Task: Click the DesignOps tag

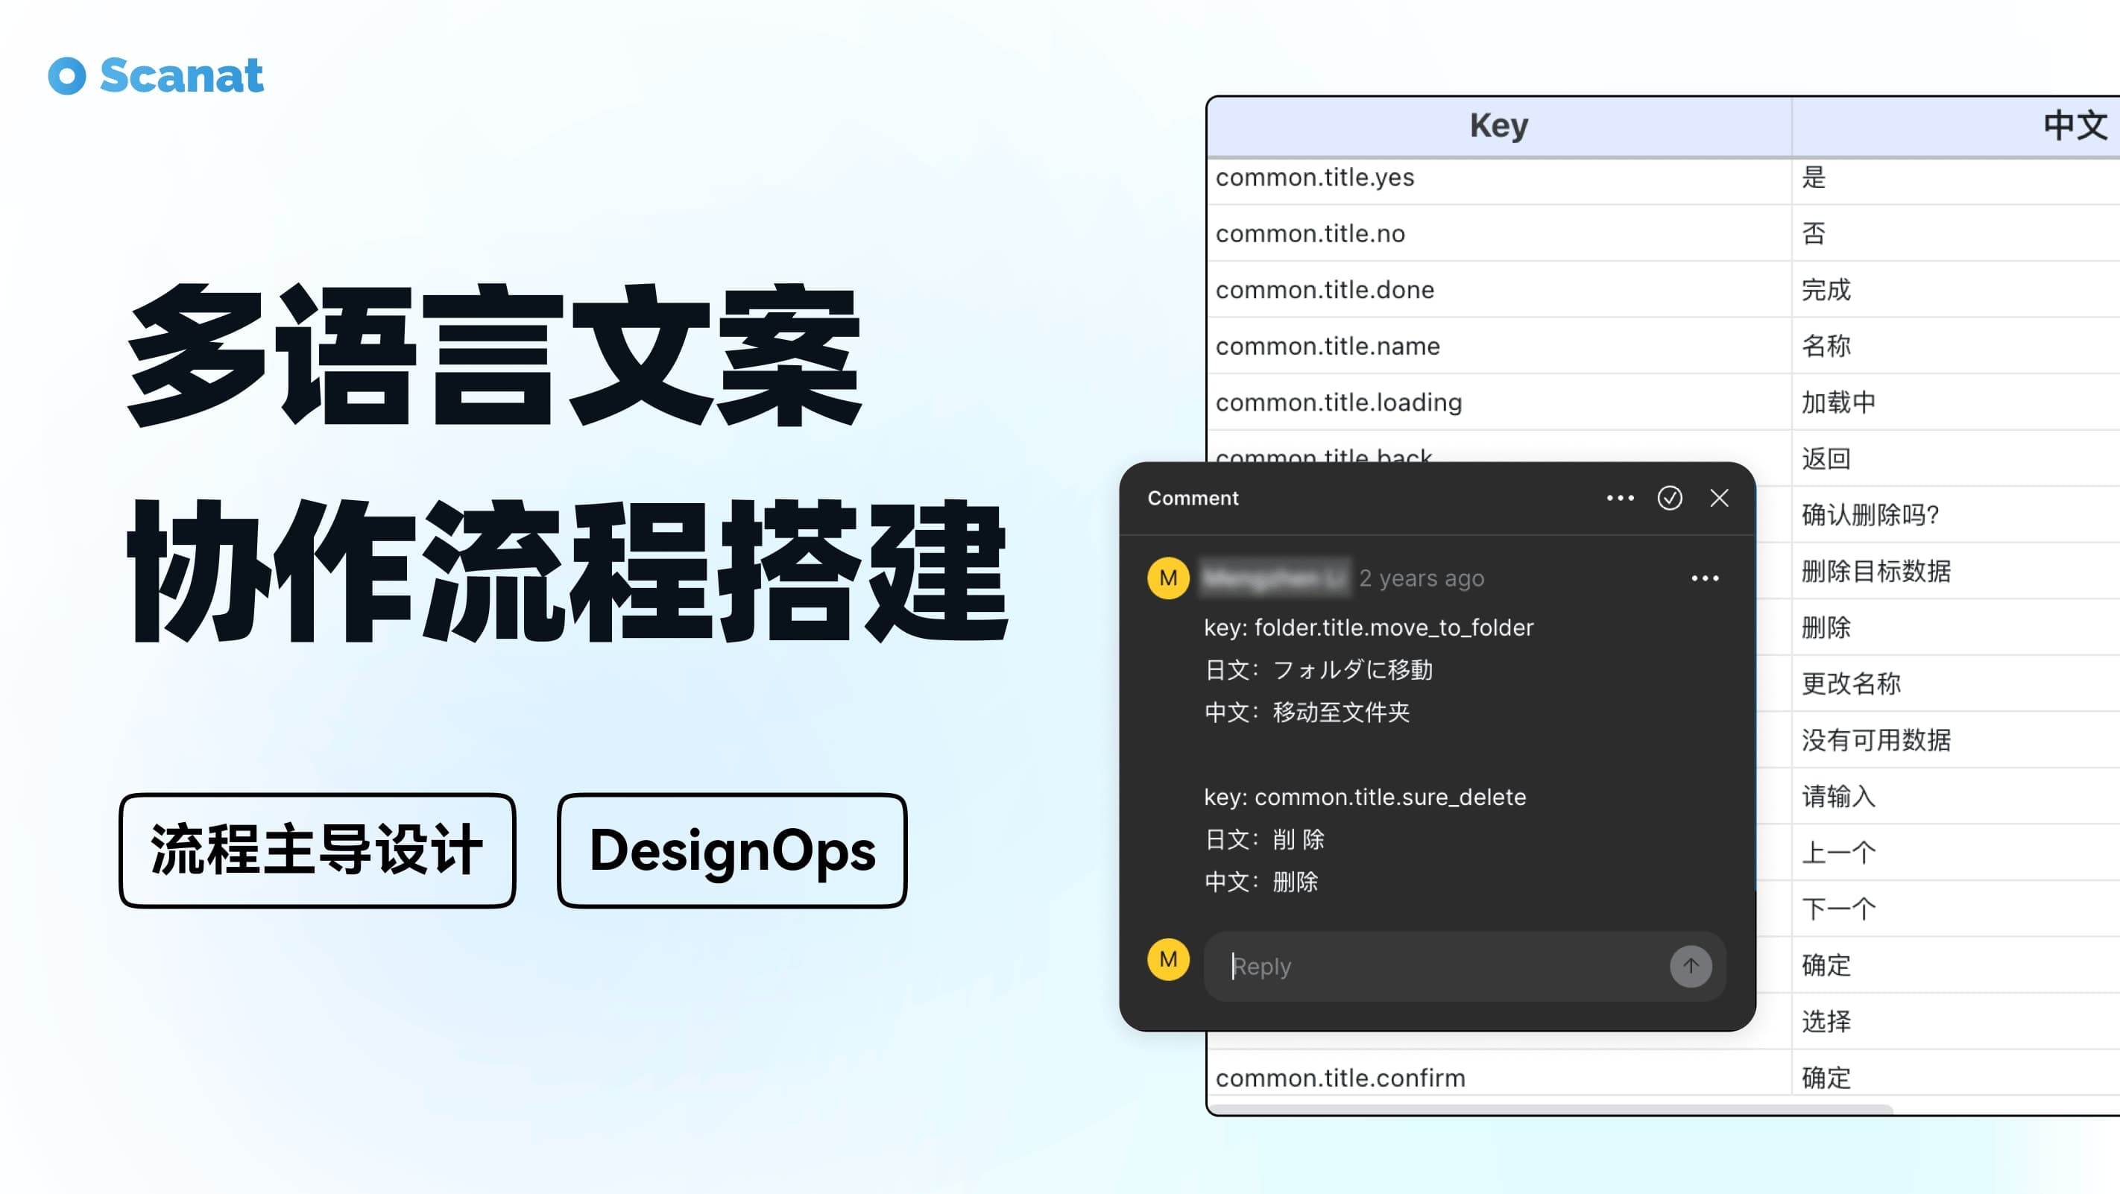Action: 731,850
